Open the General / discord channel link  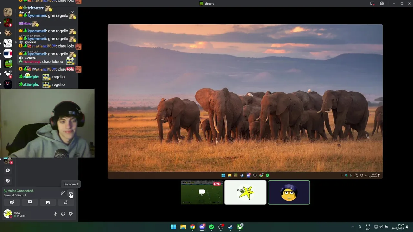click(x=15, y=195)
